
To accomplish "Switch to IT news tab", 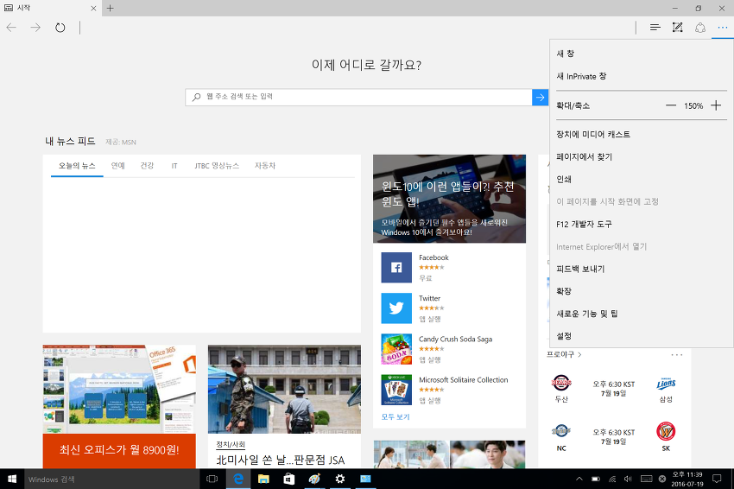I will pyautogui.click(x=174, y=166).
